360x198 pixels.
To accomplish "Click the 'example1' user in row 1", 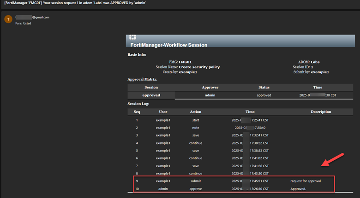I will click(x=163, y=120).
